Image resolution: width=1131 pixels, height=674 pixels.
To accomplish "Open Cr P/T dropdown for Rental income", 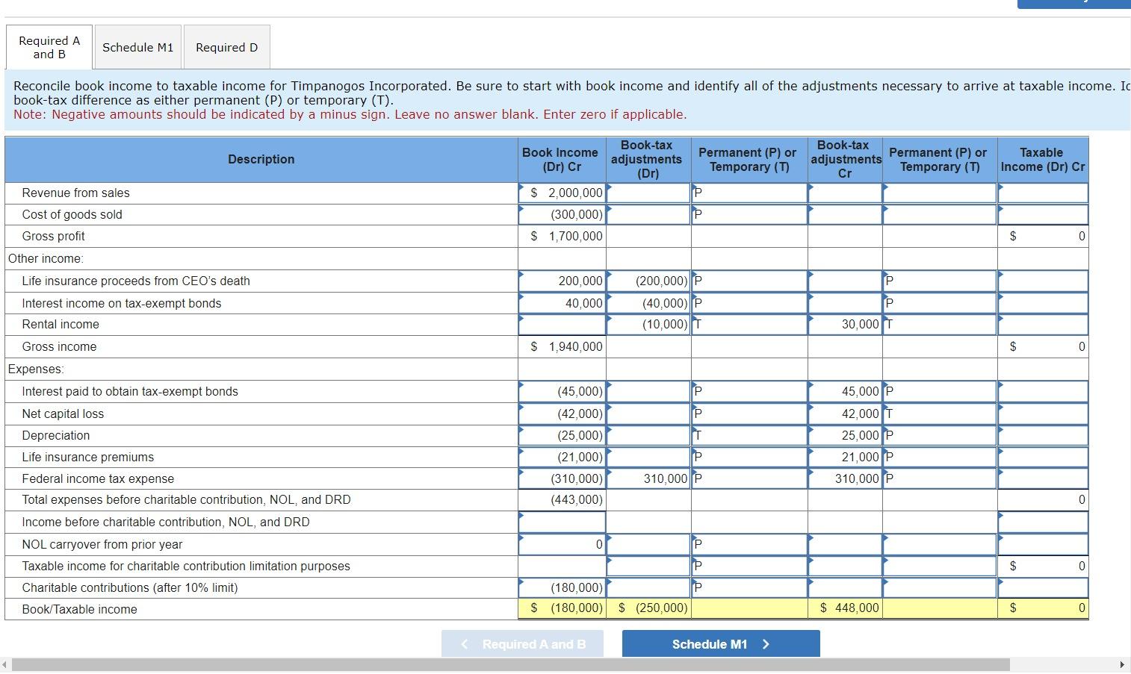I will point(940,325).
